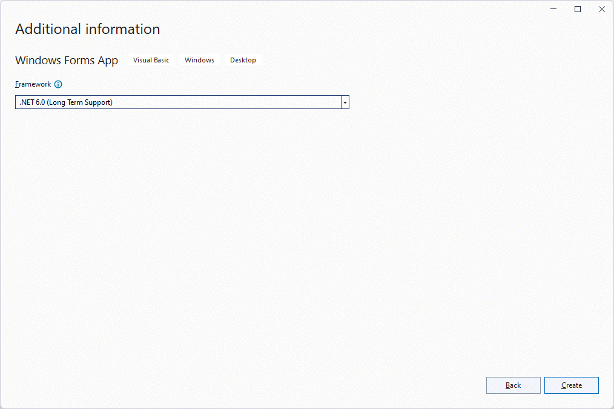Go back with the Back button
Viewport: 614px width, 409px height.
click(513, 385)
